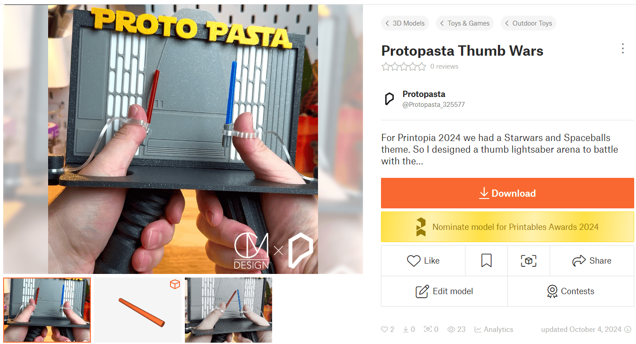Open the Analytics link

click(x=494, y=329)
